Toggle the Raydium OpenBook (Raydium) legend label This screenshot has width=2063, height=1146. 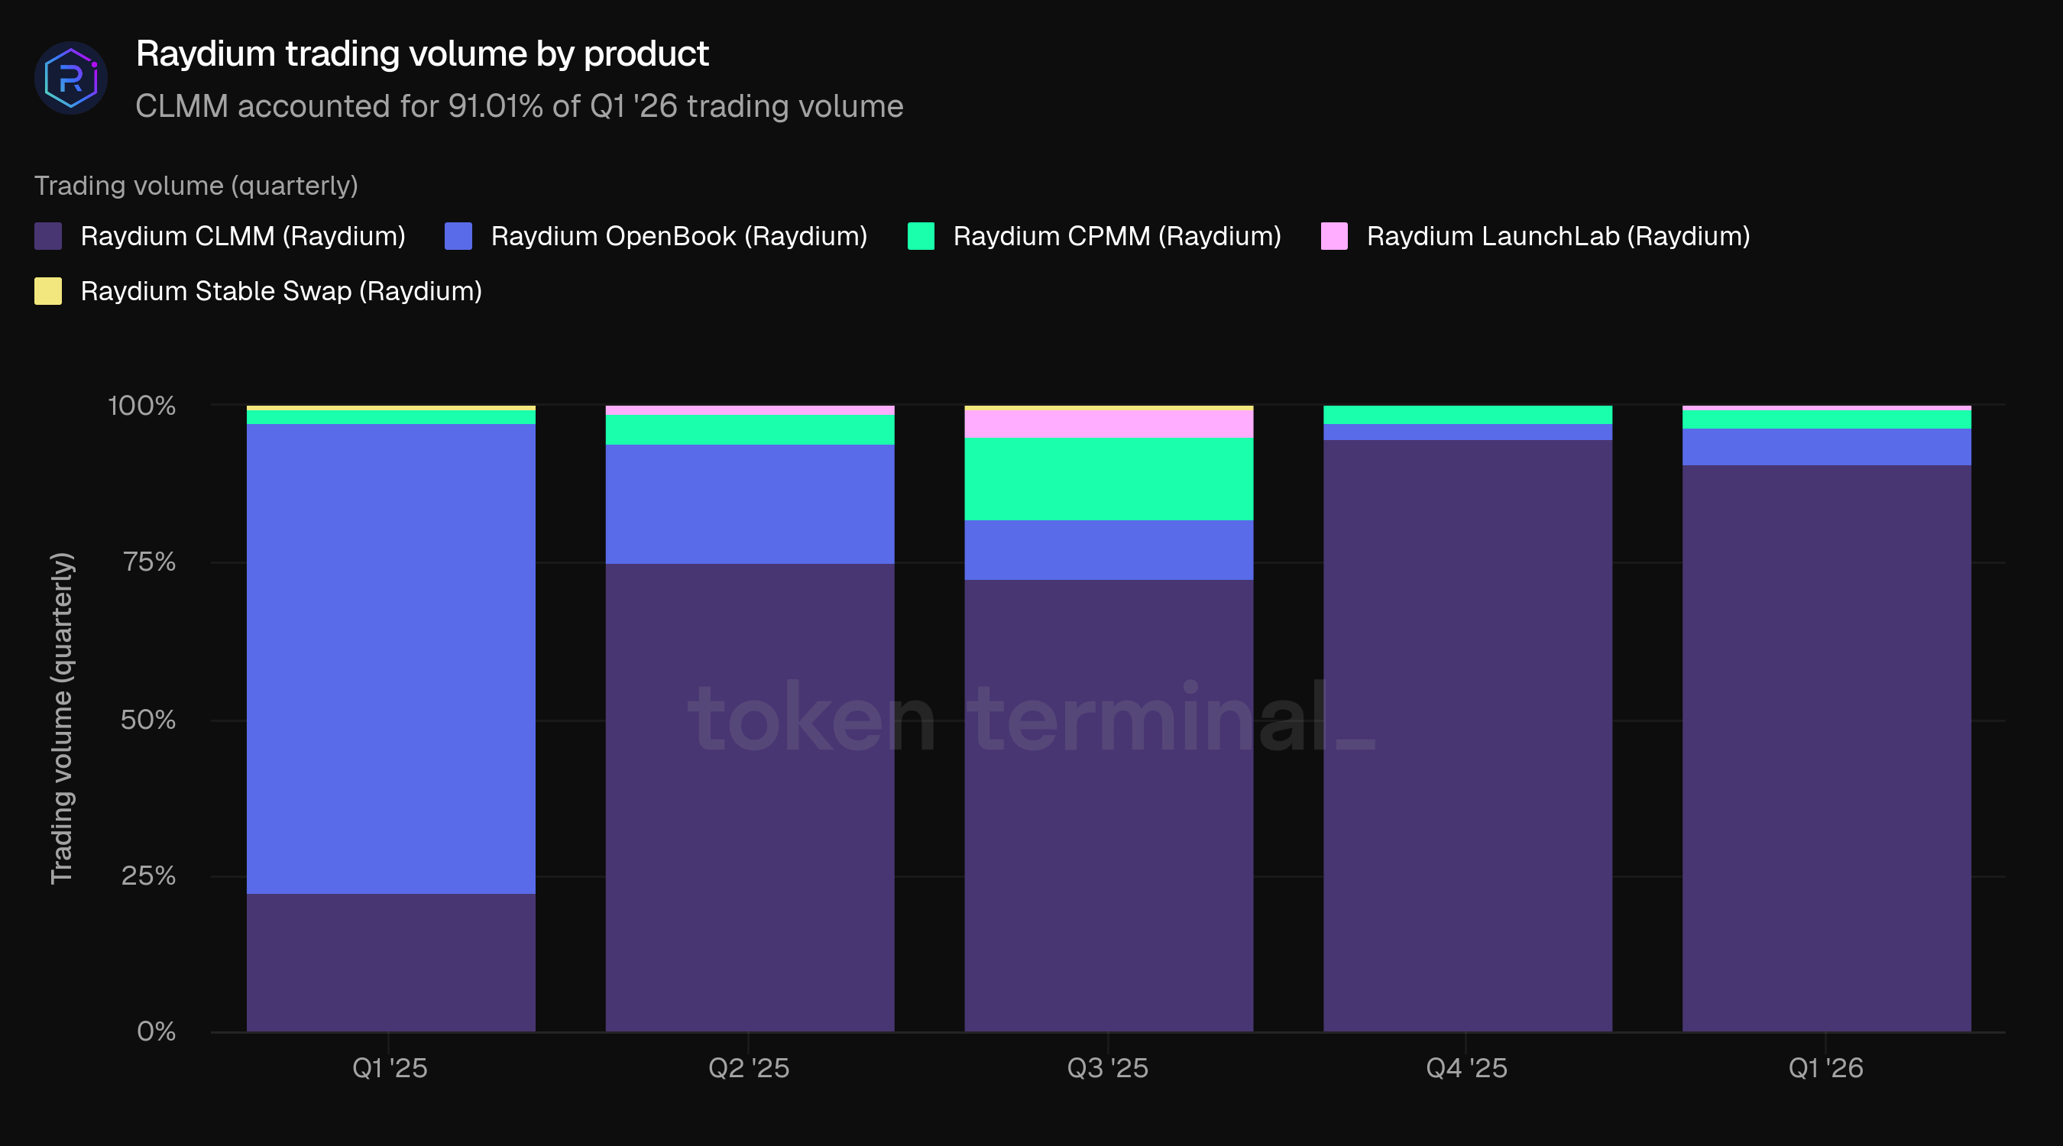coord(678,236)
